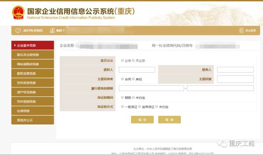Click the 退出登录 logout icon

[x=241, y=31]
